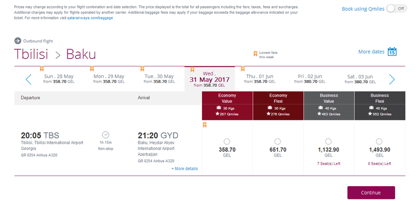Toggle Book using Qmiles switch
The height and width of the screenshot is (205, 416).
pos(396,9)
